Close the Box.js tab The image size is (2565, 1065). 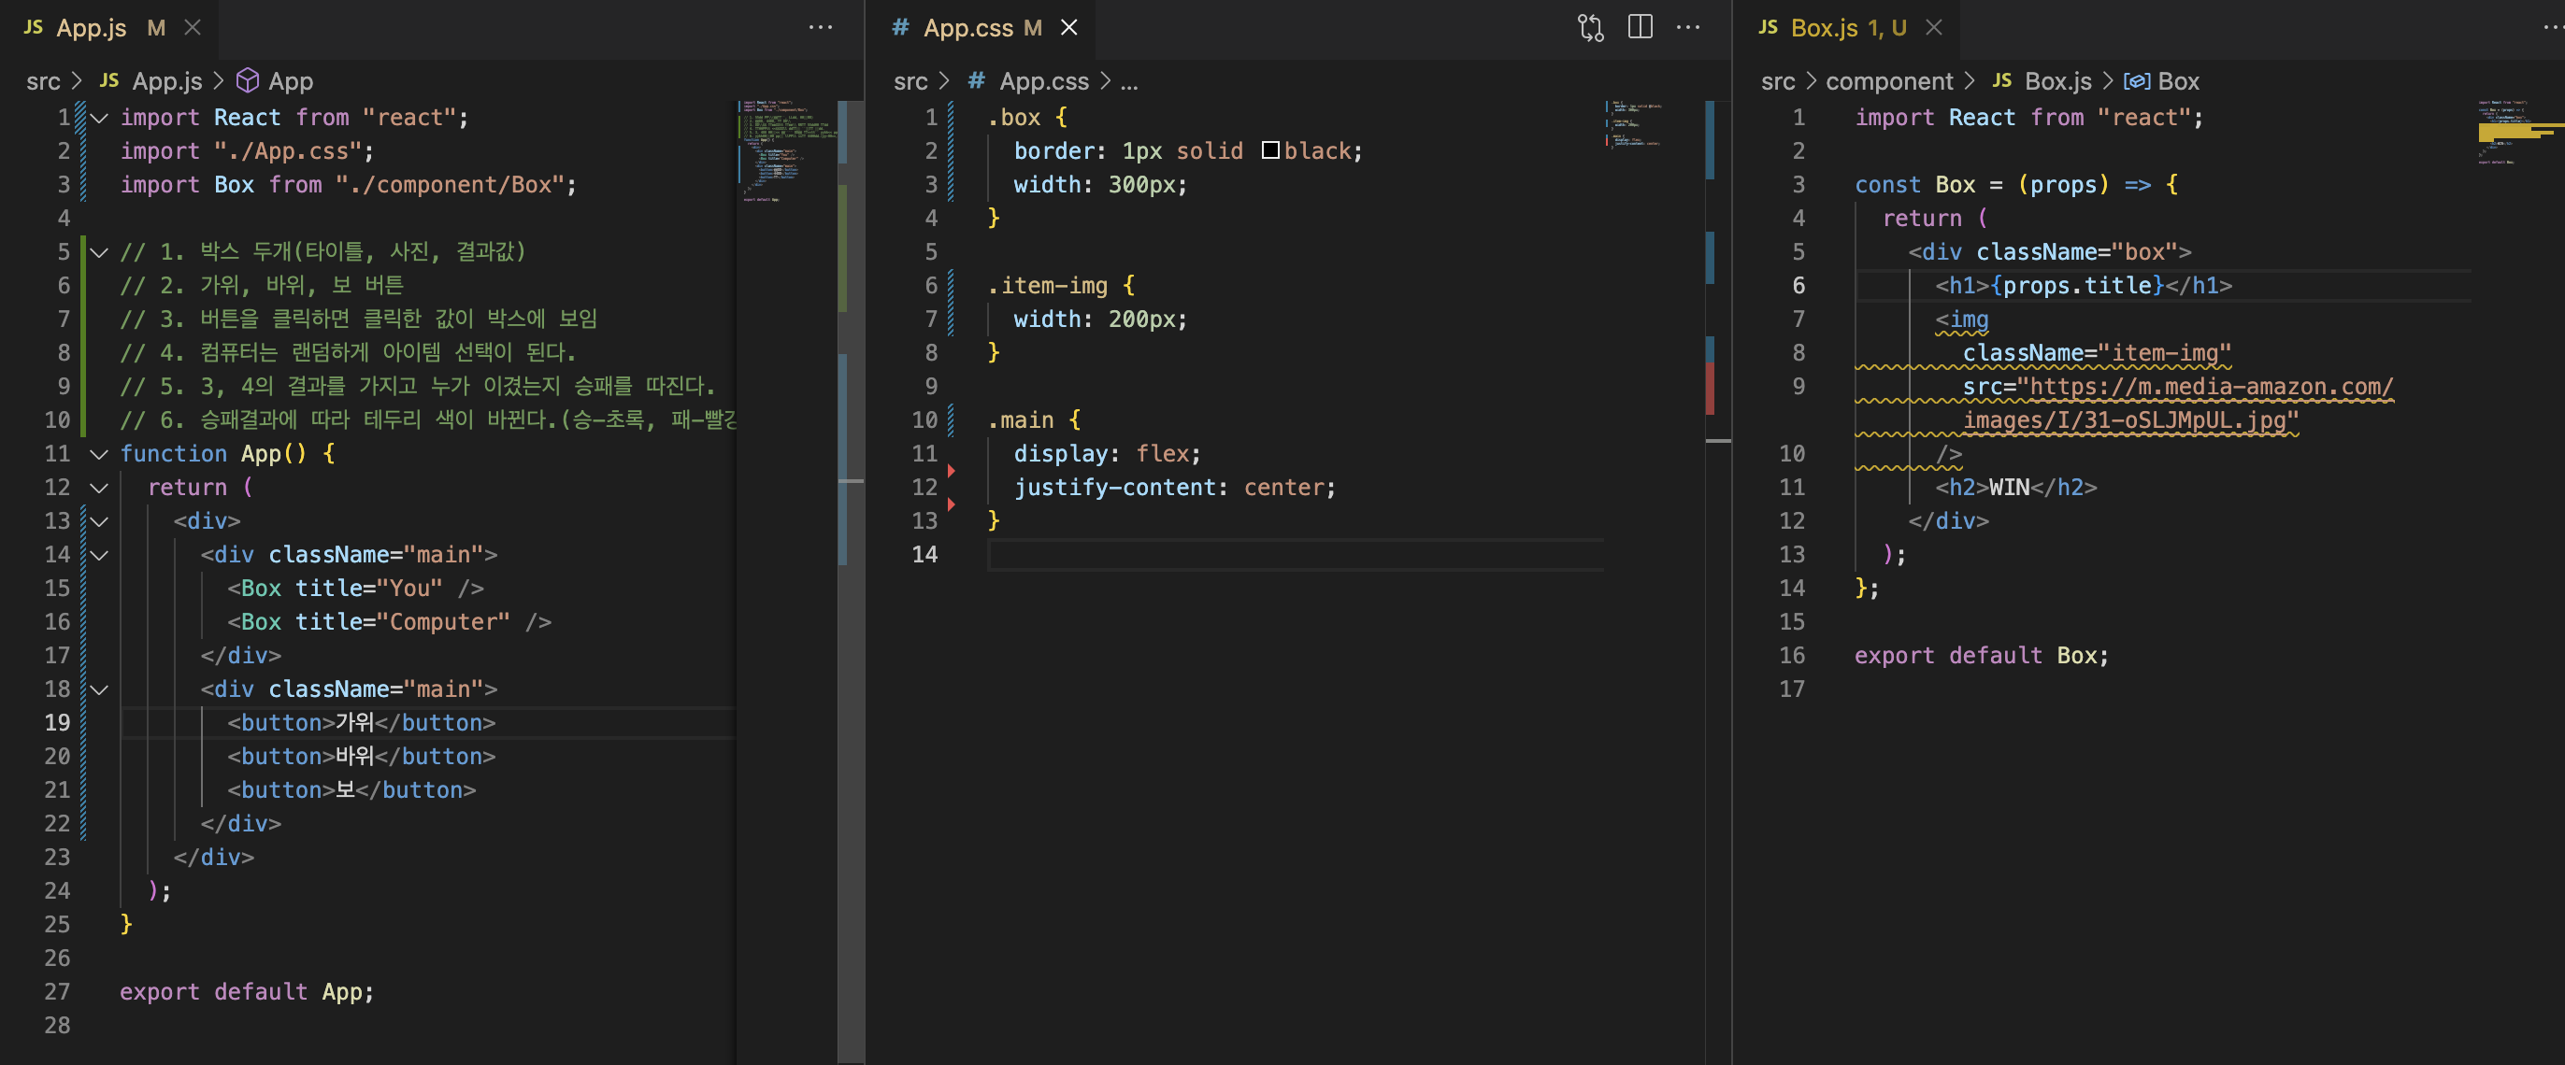coord(1934,28)
